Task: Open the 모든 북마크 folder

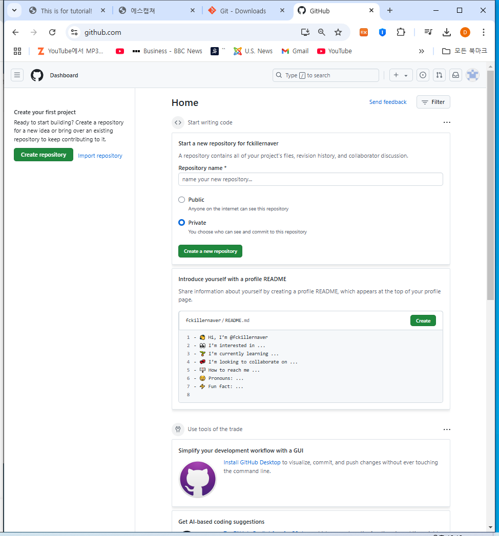Action: pos(464,51)
